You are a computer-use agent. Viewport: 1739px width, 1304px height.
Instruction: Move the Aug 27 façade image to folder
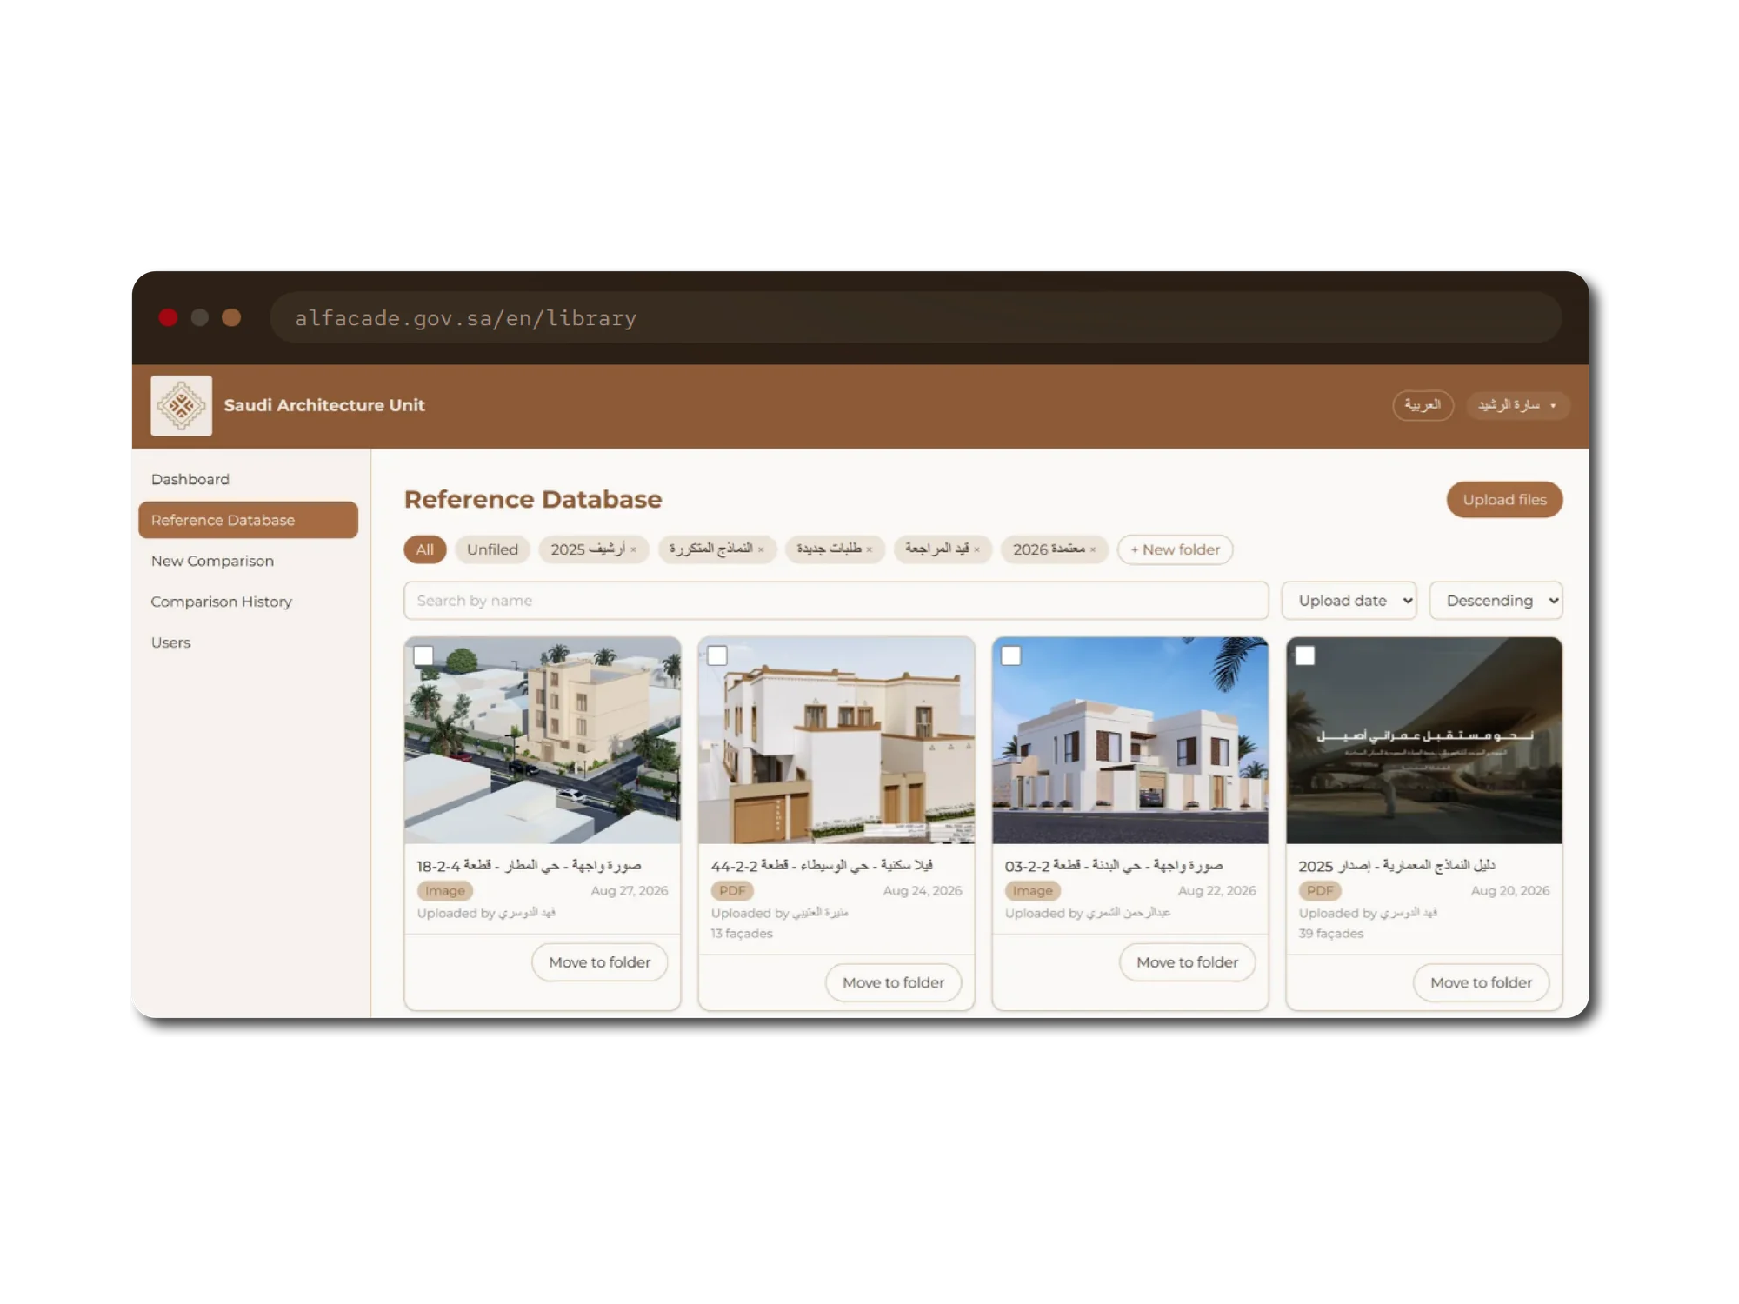point(599,962)
